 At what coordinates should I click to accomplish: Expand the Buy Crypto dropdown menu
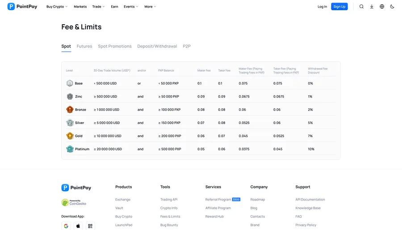(x=57, y=7)
